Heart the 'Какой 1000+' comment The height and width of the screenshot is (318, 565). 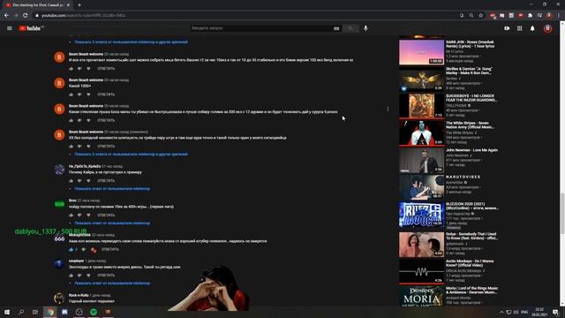coord(88,95)
